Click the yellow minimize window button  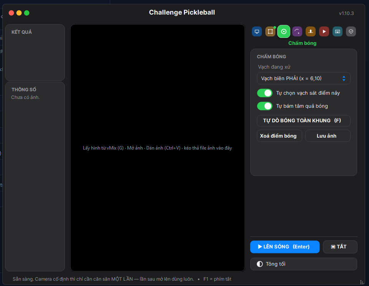coord(19,13)
